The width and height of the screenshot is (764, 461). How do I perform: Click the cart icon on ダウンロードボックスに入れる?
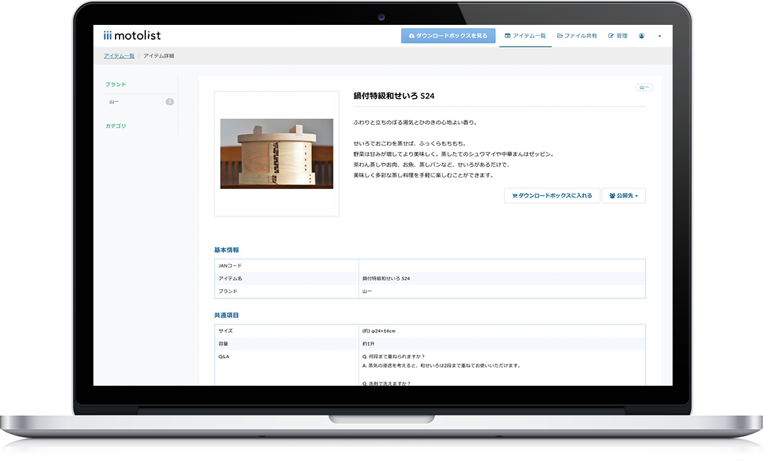(x=514, y=196)
